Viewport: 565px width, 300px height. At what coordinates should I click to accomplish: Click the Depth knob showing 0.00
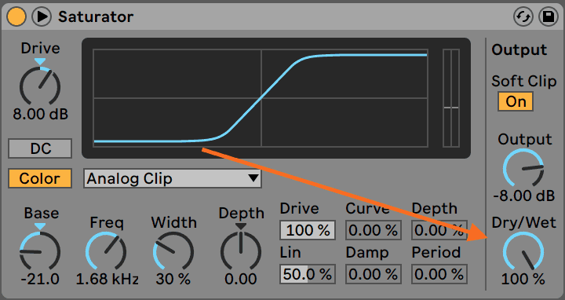(241, 251)
